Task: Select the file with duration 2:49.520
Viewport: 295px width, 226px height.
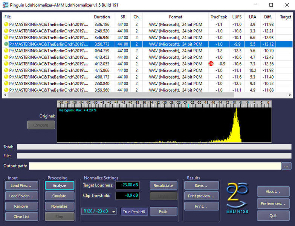Action: click(147, 31)
